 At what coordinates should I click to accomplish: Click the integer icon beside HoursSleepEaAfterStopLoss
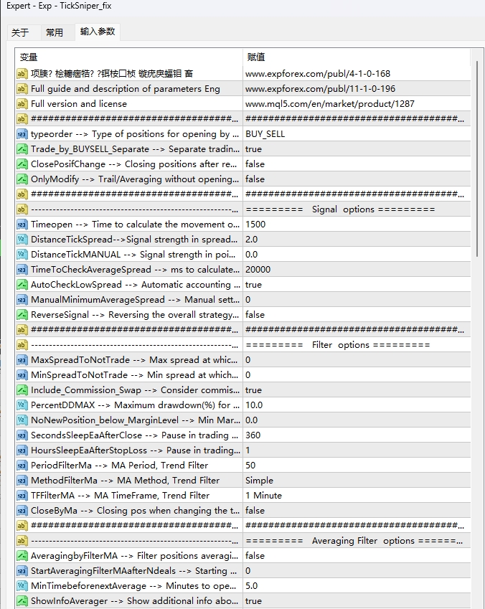tap(22, 450)
